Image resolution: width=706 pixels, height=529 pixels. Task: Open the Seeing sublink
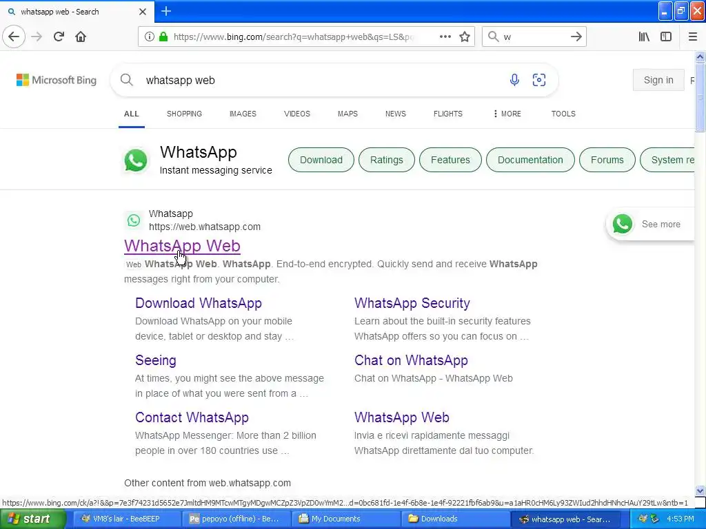click(x=156, y=360)
